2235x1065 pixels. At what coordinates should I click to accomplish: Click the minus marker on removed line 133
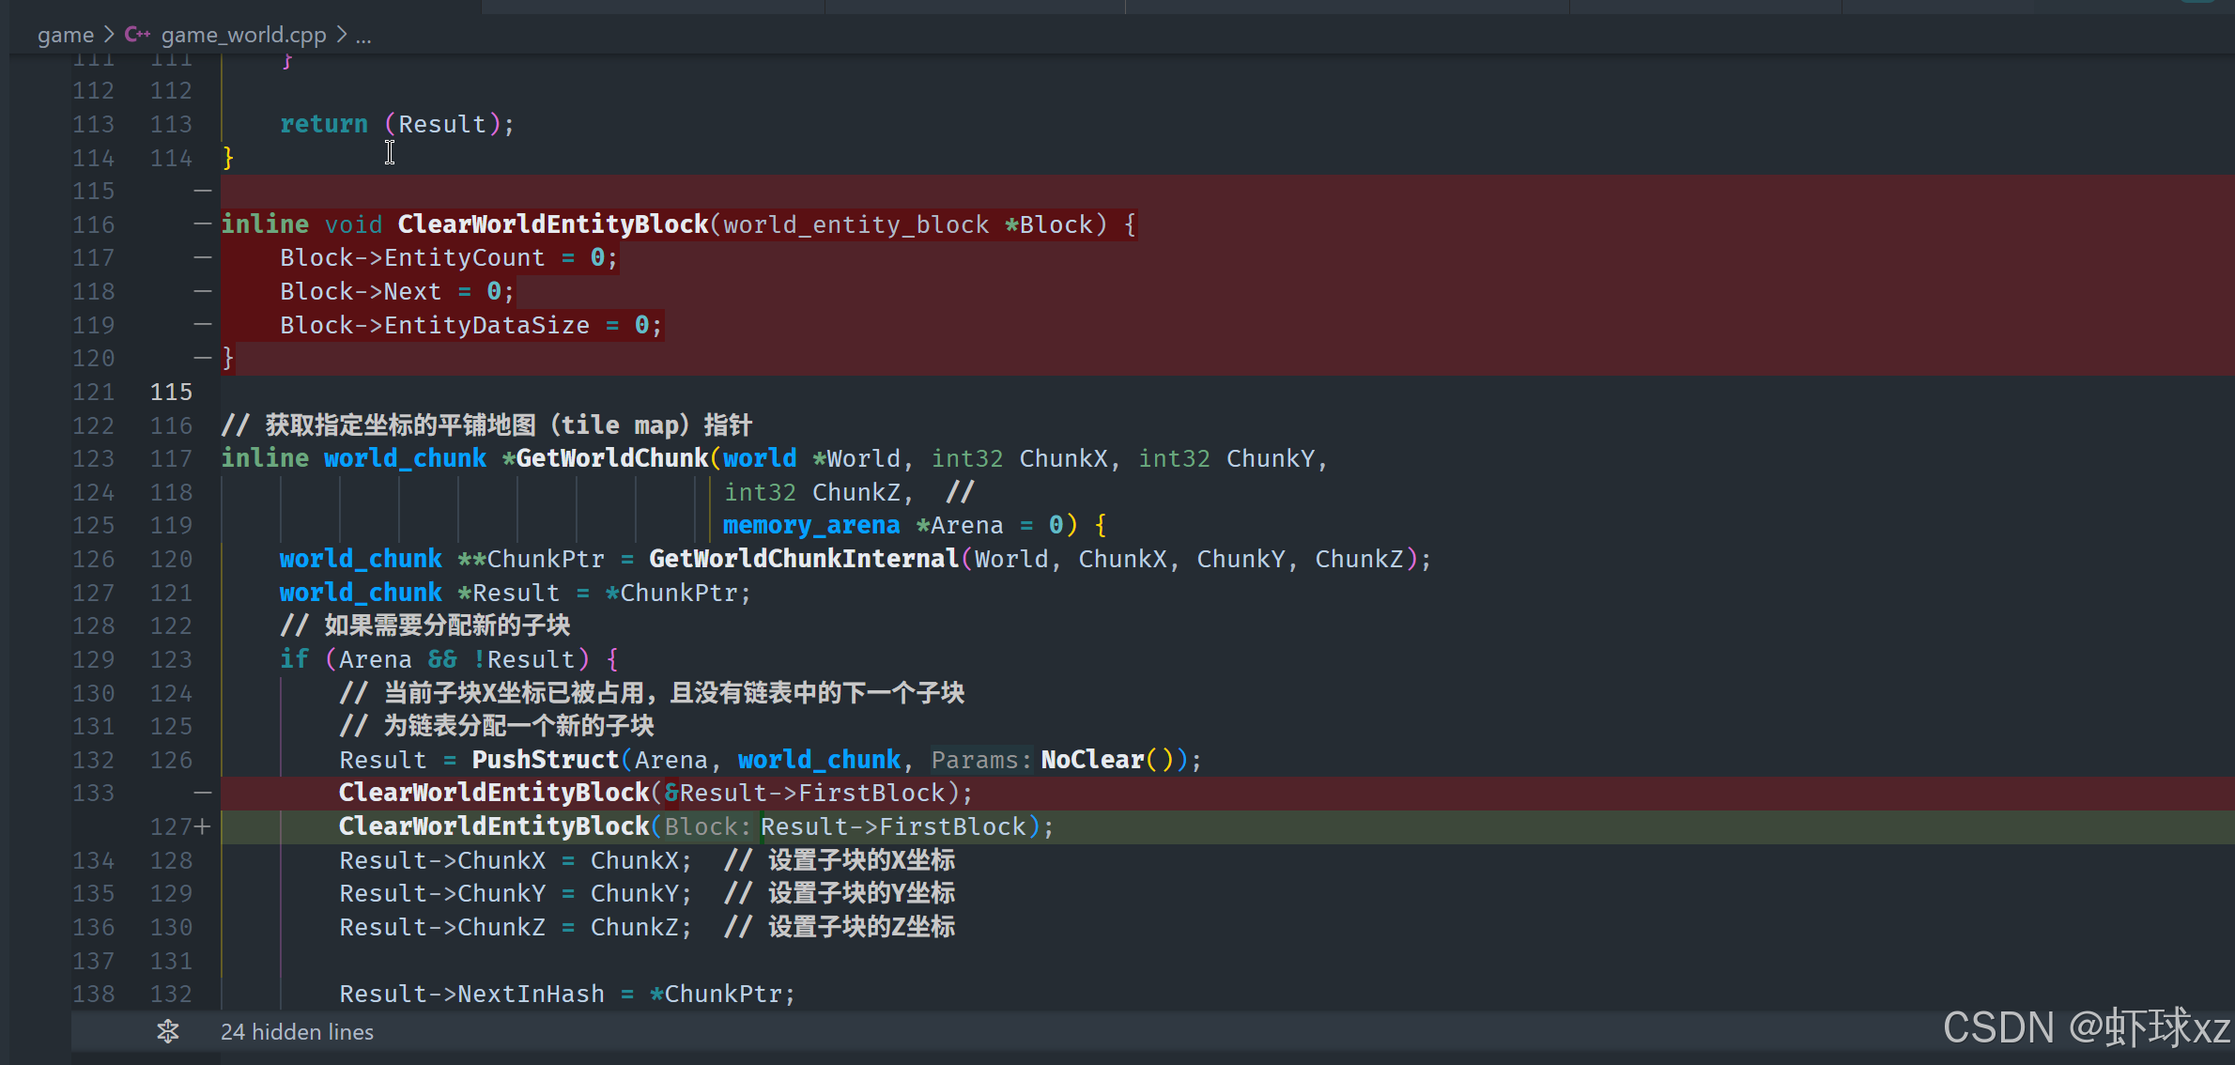203,794
